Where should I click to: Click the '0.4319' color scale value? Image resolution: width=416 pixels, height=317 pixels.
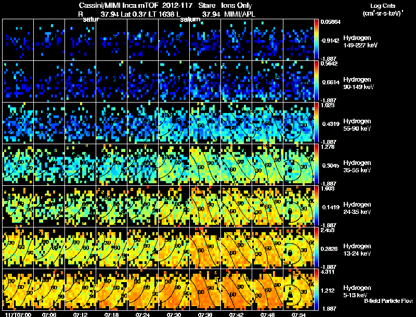point(331,124)
